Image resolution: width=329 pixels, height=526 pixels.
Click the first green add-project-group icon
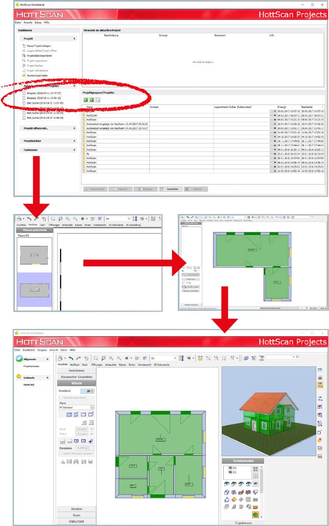tap(86, 100)
